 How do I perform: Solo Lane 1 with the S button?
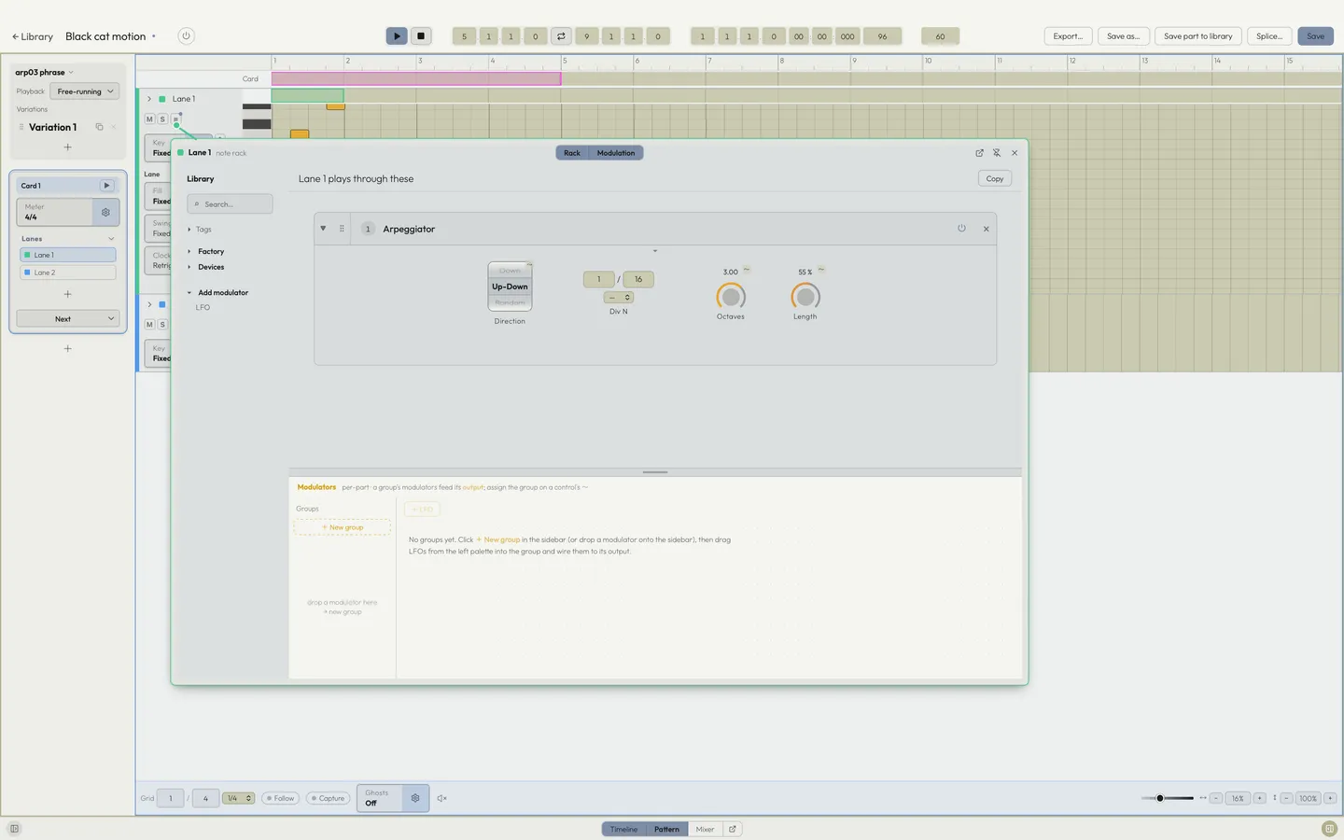tap(162, 119)
